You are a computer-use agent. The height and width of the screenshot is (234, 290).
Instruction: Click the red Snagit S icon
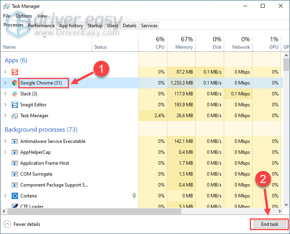[14, 72]
